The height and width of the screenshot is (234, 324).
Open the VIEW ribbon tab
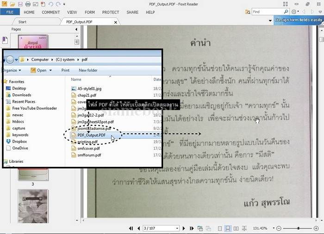point(72,12)
